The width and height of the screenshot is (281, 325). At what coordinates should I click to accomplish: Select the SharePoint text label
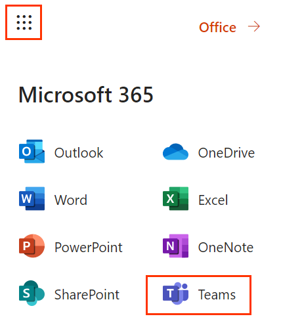[x=87, y=295]
